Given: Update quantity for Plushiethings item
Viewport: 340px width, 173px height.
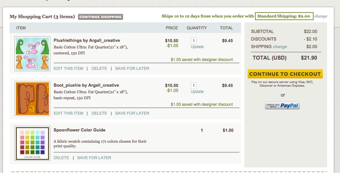Looking at the screenshot, I should point(197,47).
